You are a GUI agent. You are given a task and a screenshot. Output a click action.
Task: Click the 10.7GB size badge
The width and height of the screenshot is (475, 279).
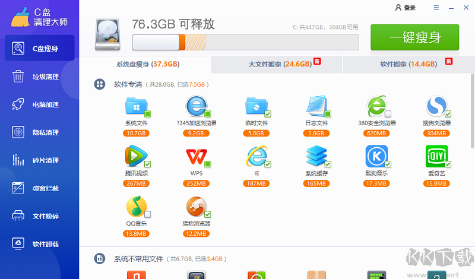coord(136,134)
